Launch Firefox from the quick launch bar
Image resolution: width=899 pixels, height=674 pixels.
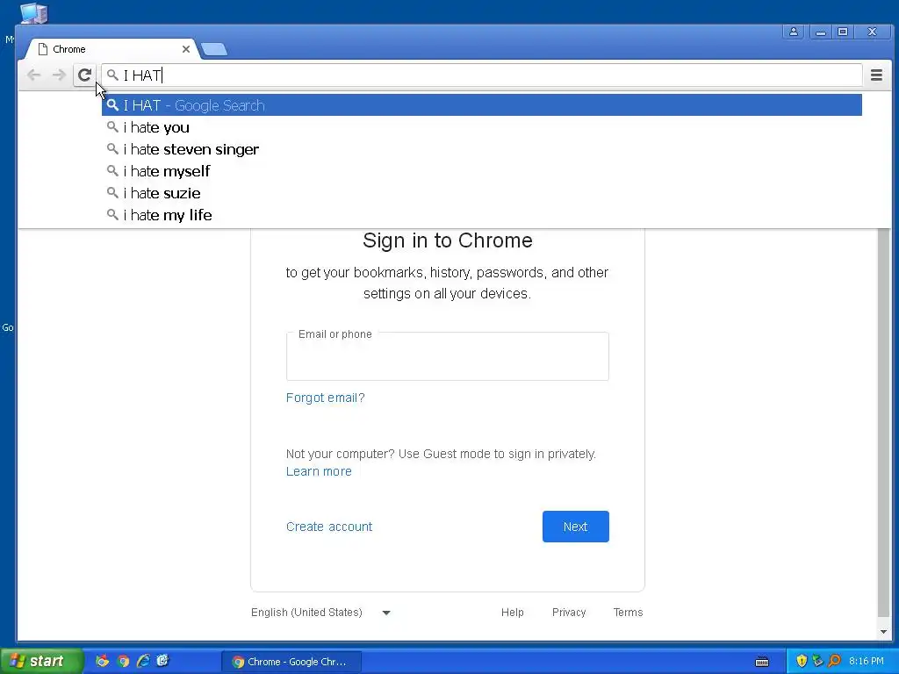(102, 661)
